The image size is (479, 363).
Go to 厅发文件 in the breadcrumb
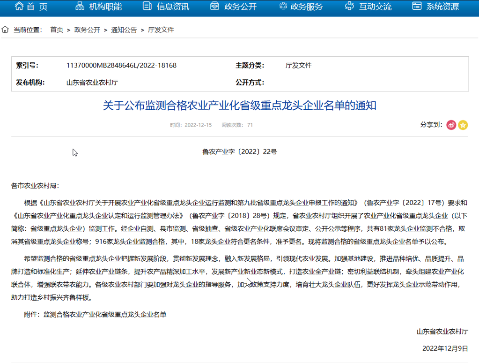(x=161, y=30)
